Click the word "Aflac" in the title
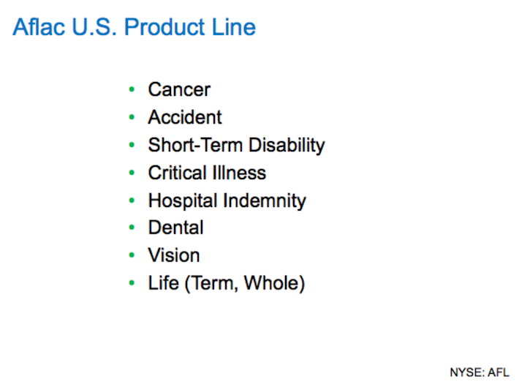519x387 pixels. tap(39, 27)
